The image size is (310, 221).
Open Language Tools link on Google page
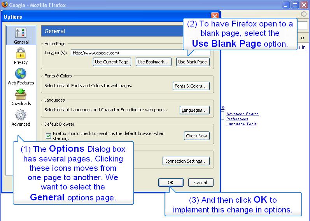click(x=242, y=124)
